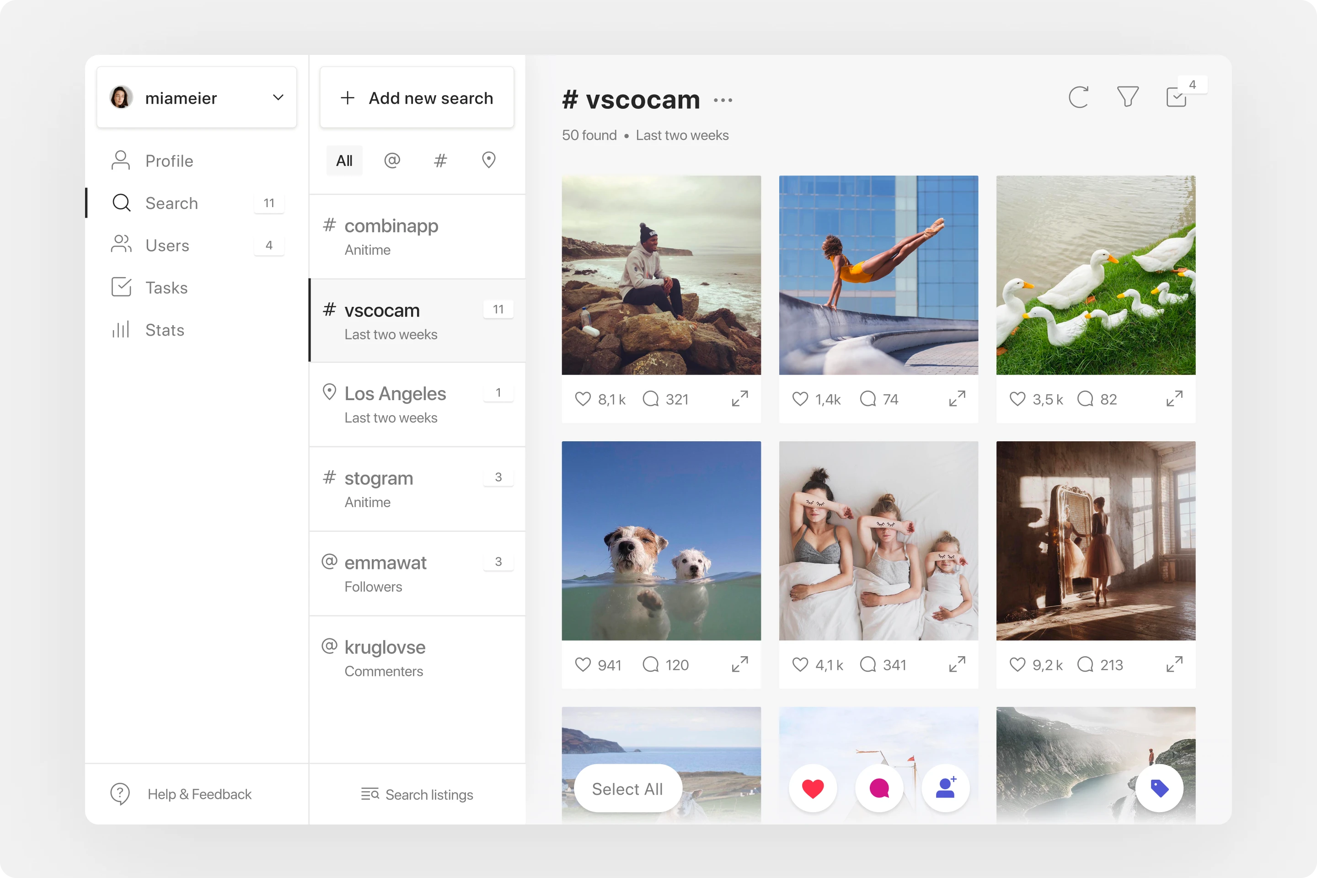
Task: Click the red heart like action button
Action: [x=813, y=788]
